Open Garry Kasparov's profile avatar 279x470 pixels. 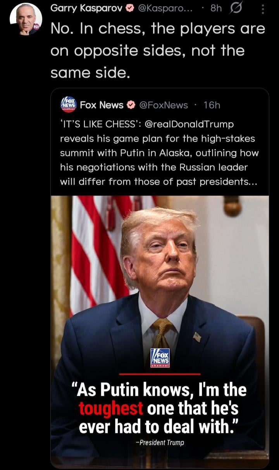(26, 19)
